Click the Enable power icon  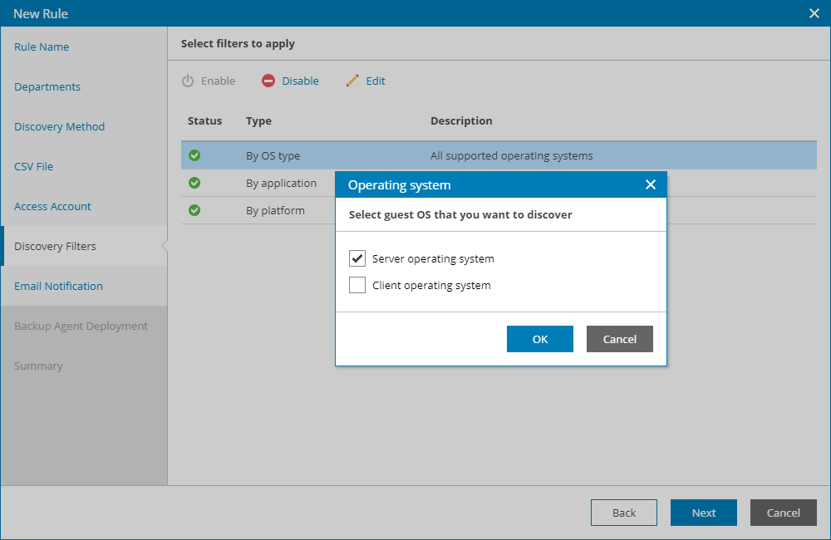[188, 81]
